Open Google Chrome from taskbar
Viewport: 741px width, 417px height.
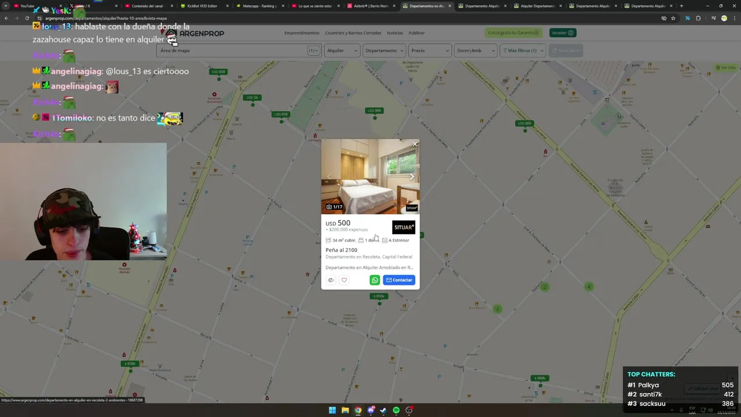358,410
